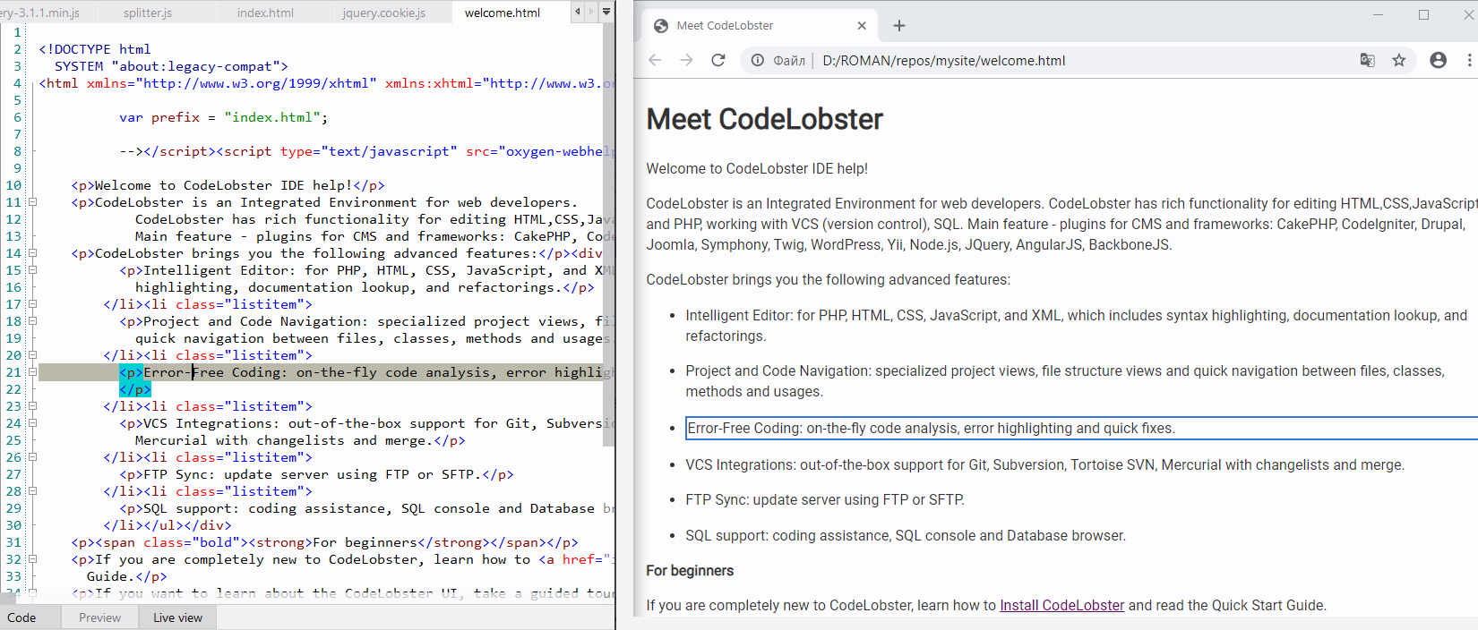Collapse the code fold at line 21
The image size is (1478, 630).
pos(32,372)
